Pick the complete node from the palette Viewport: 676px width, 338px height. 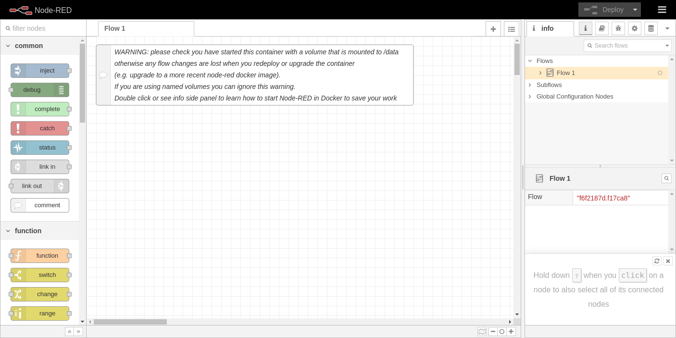click(40, 109)
